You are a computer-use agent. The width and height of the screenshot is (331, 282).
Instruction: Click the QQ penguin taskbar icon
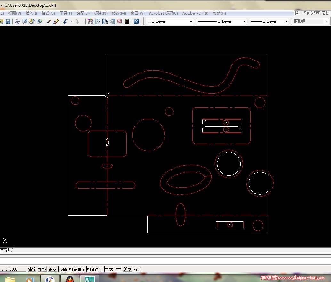pos(70,279)
